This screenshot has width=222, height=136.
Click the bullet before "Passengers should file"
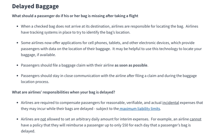(17, 65)
